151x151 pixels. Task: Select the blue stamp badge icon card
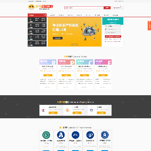point(61,135)
